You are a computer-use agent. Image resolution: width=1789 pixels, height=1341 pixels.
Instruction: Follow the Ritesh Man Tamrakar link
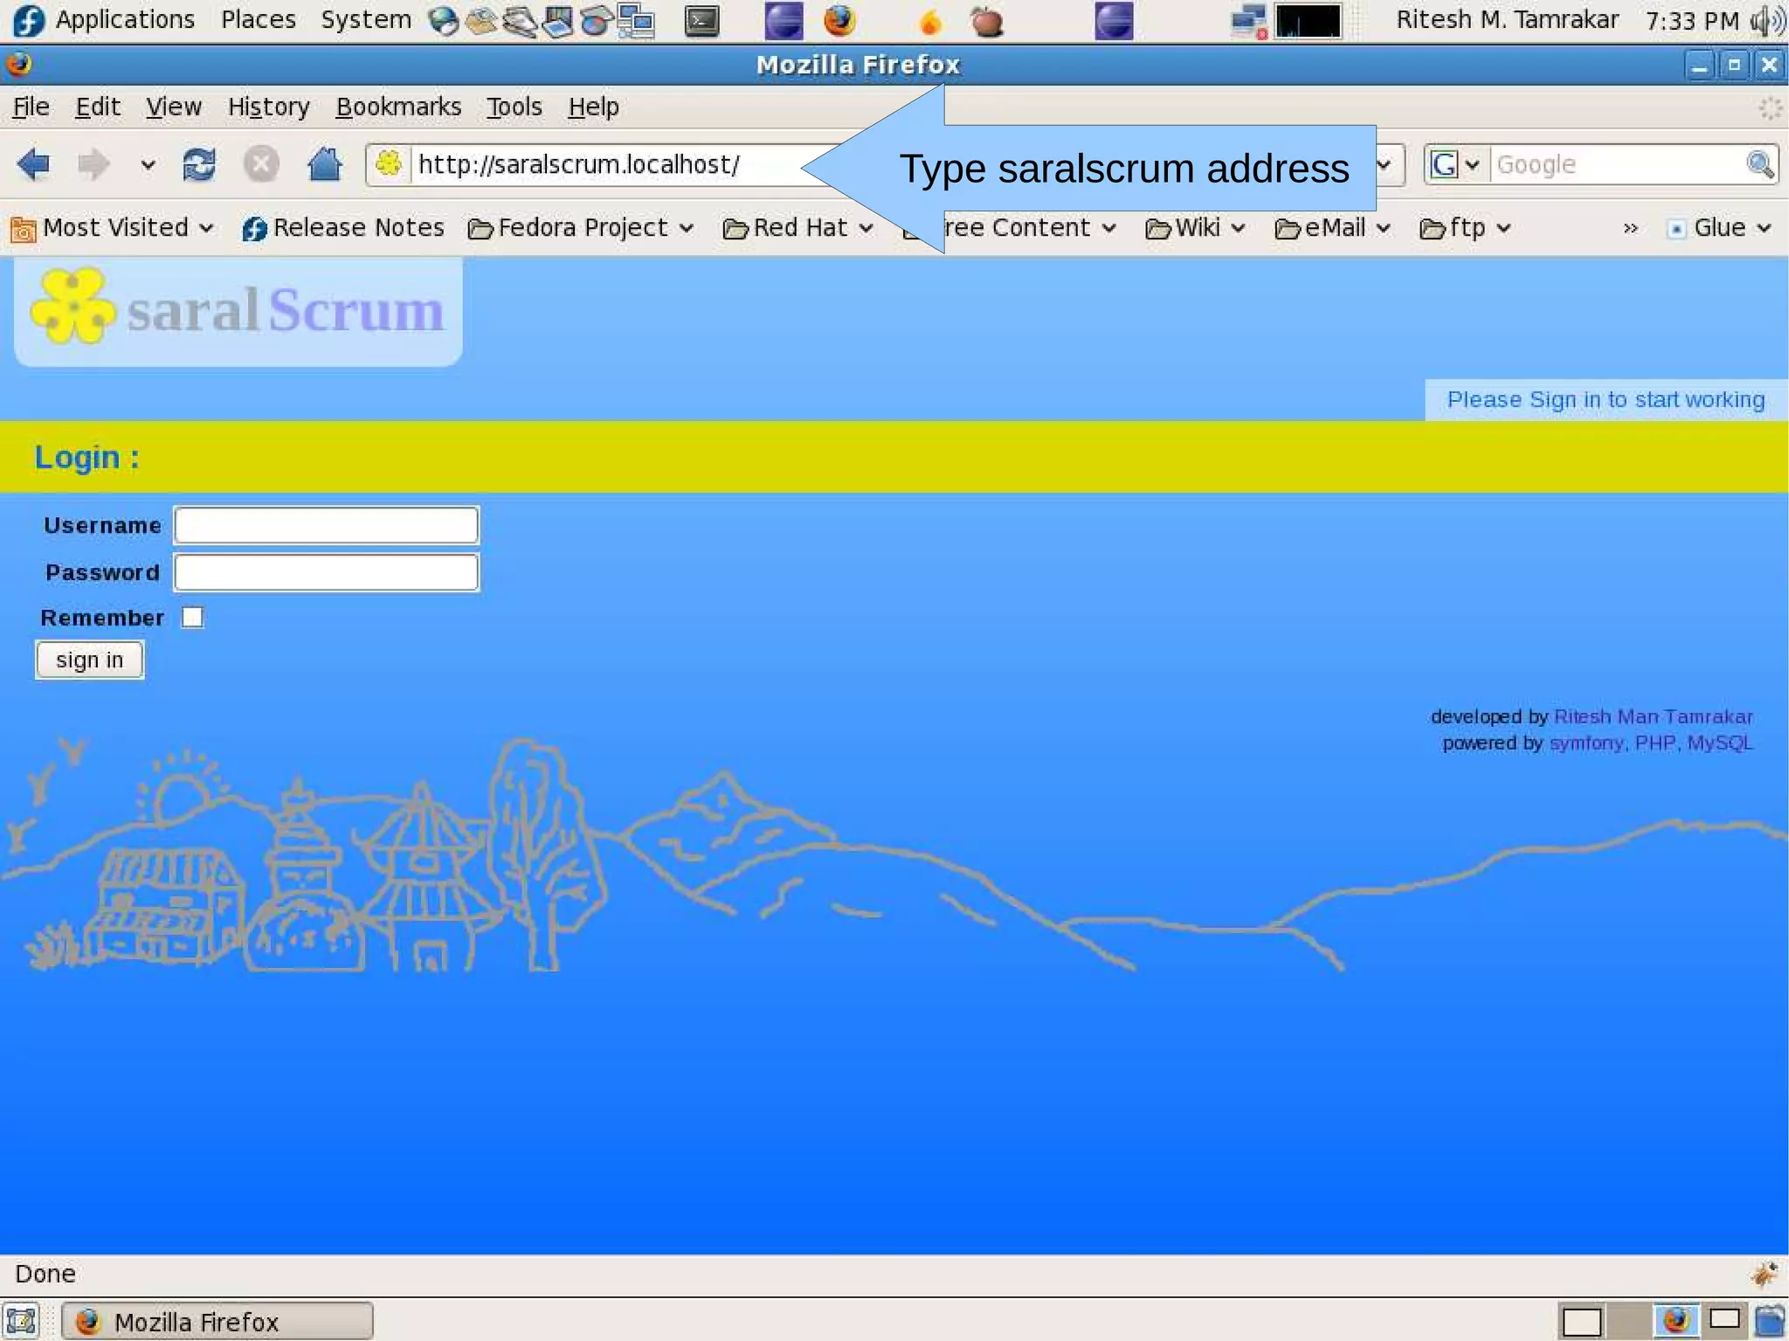pos(1653,716)
